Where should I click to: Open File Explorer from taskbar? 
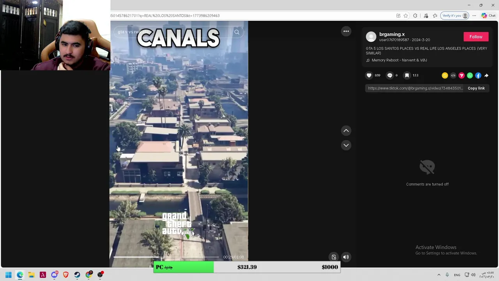[31, 275]
